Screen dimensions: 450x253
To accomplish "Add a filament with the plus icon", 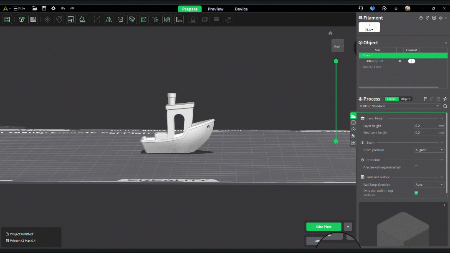I will pos(421,18).
